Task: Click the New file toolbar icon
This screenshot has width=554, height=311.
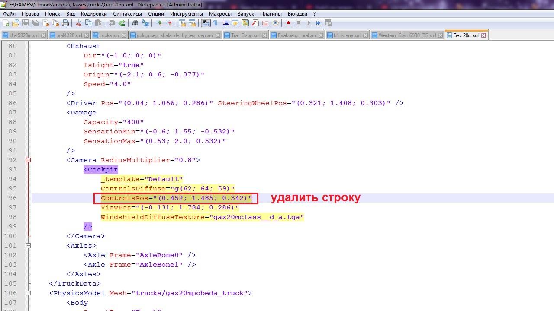Action: [x=6, y=23]
